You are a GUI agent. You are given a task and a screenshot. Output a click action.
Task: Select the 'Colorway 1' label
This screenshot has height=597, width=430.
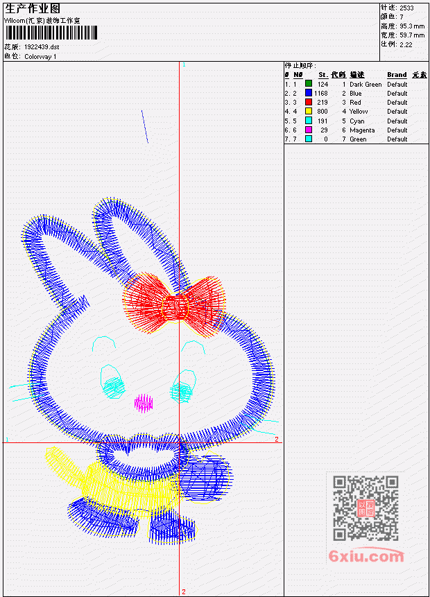coord(40,57)
